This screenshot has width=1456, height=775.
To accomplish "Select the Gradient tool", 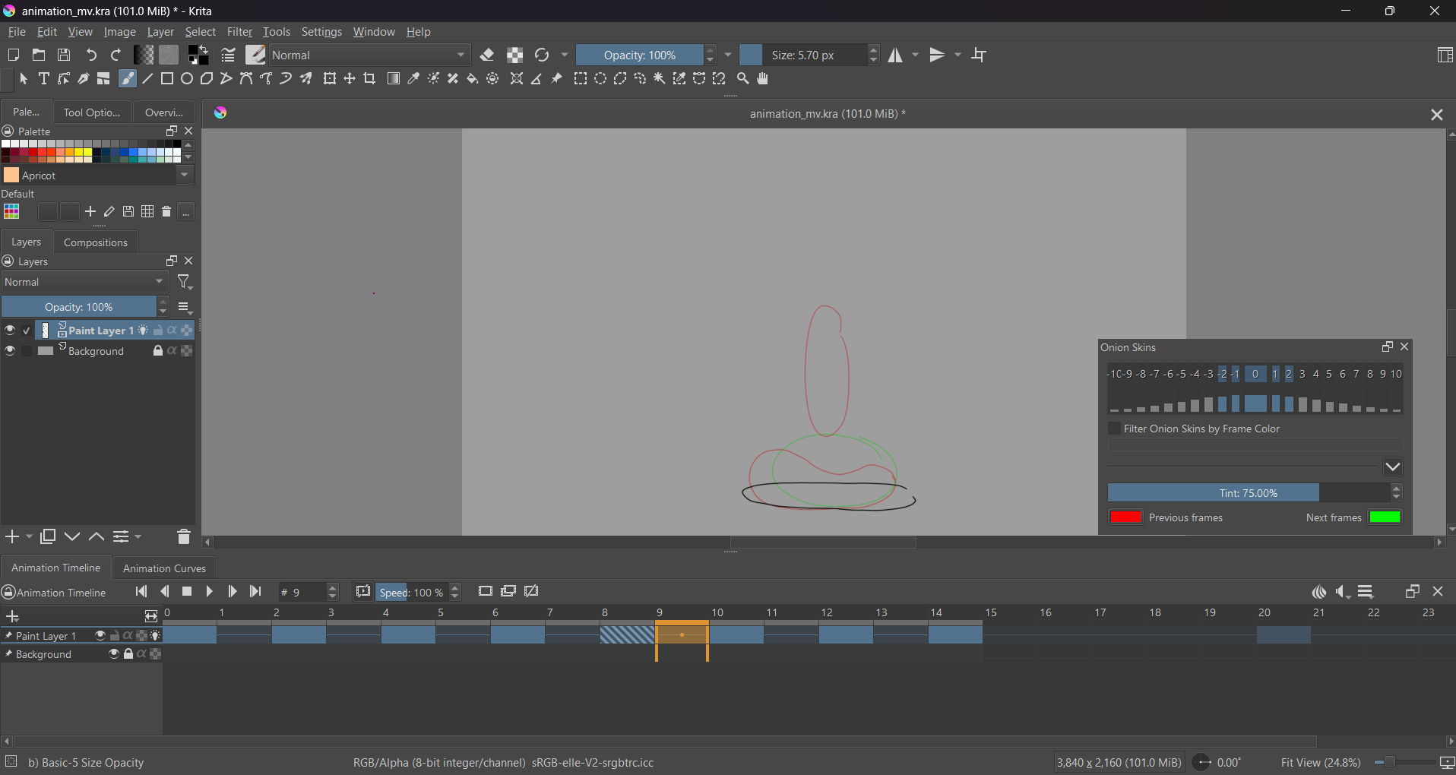I will point(394,79).
